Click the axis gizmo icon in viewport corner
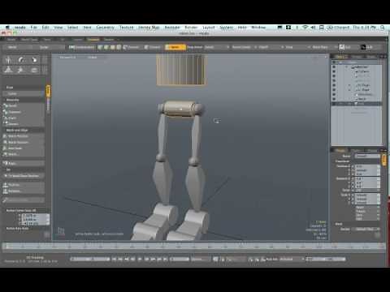The width and height of the screenshot is (390, 292). pos(61,231)
